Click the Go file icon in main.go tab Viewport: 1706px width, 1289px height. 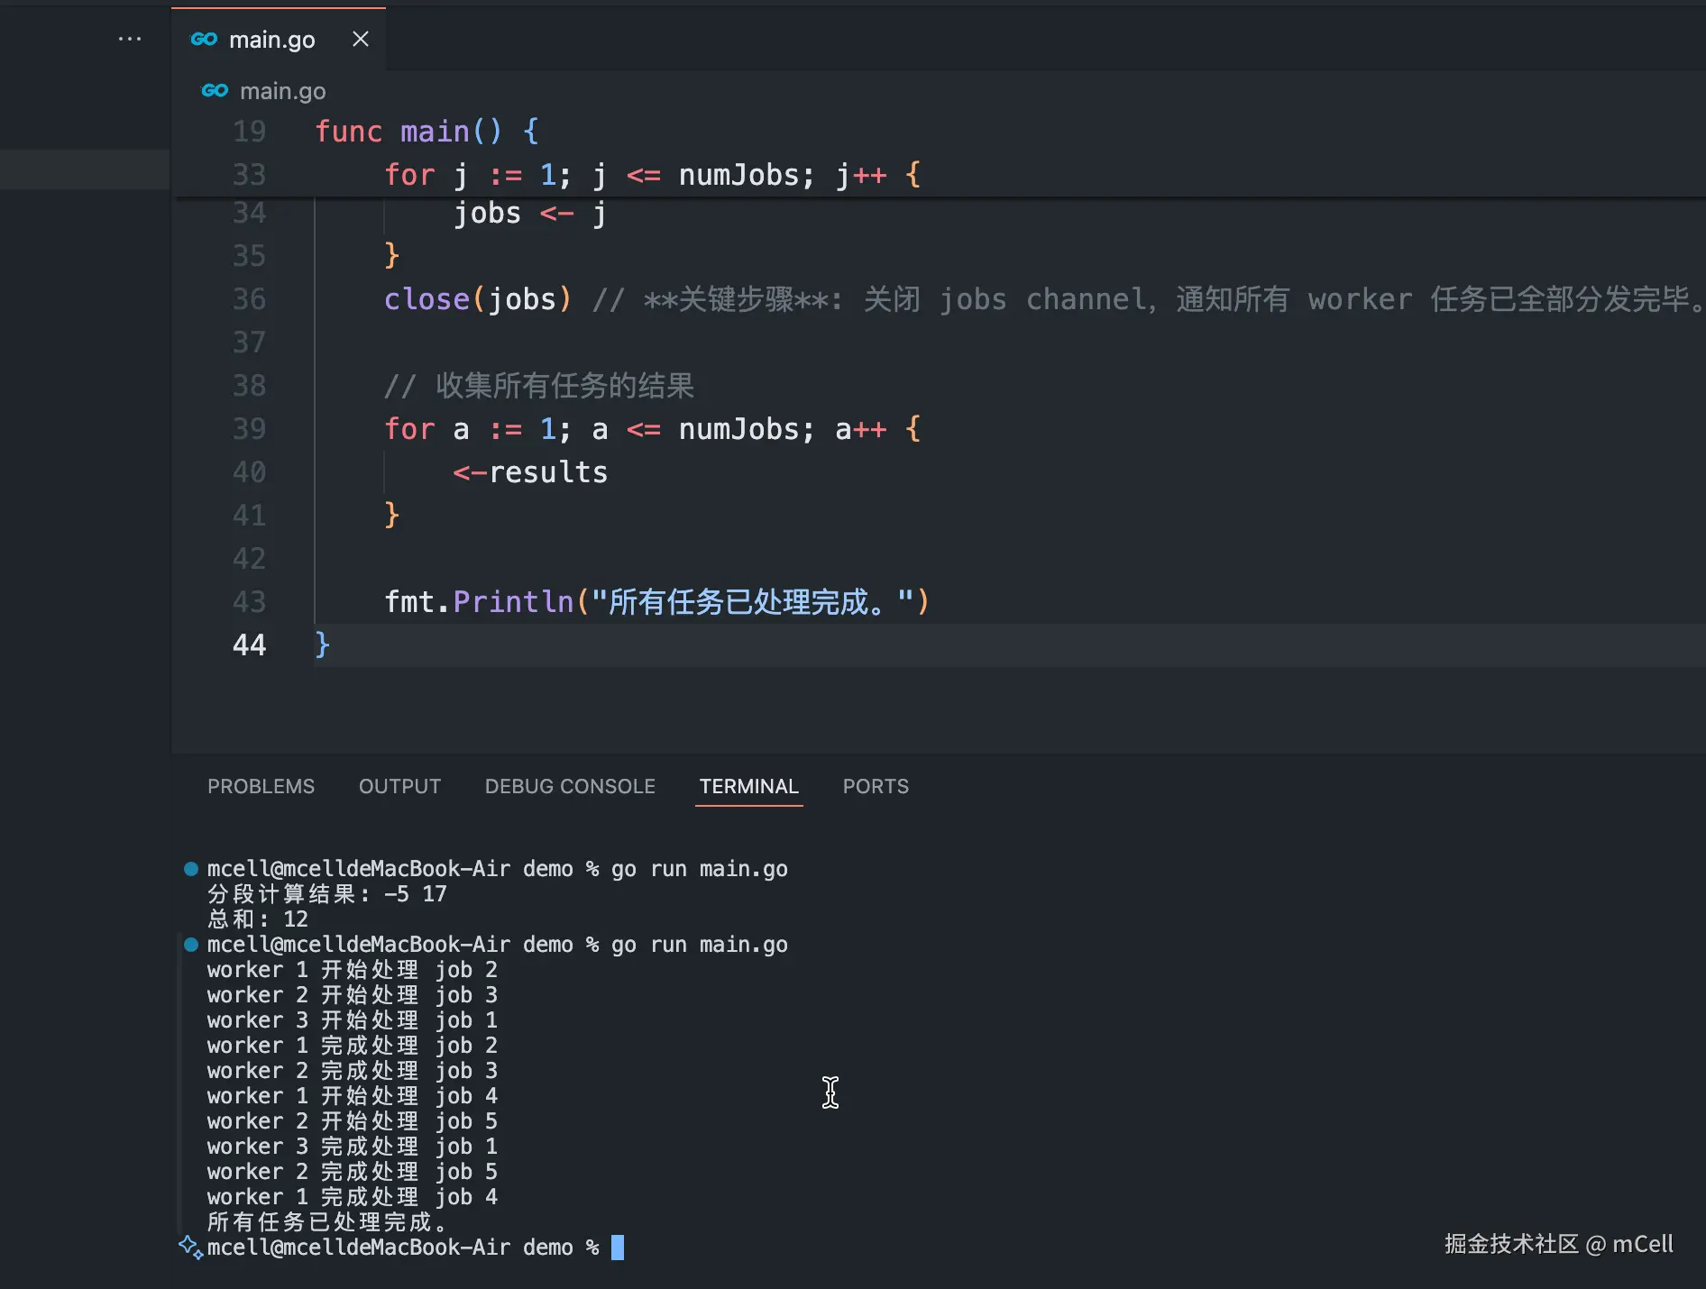pyautogui.click(x=204, y=39)
